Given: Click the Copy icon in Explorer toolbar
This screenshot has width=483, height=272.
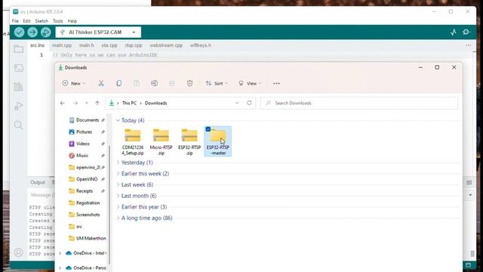Looking at the screenshot, I should 119,83.
